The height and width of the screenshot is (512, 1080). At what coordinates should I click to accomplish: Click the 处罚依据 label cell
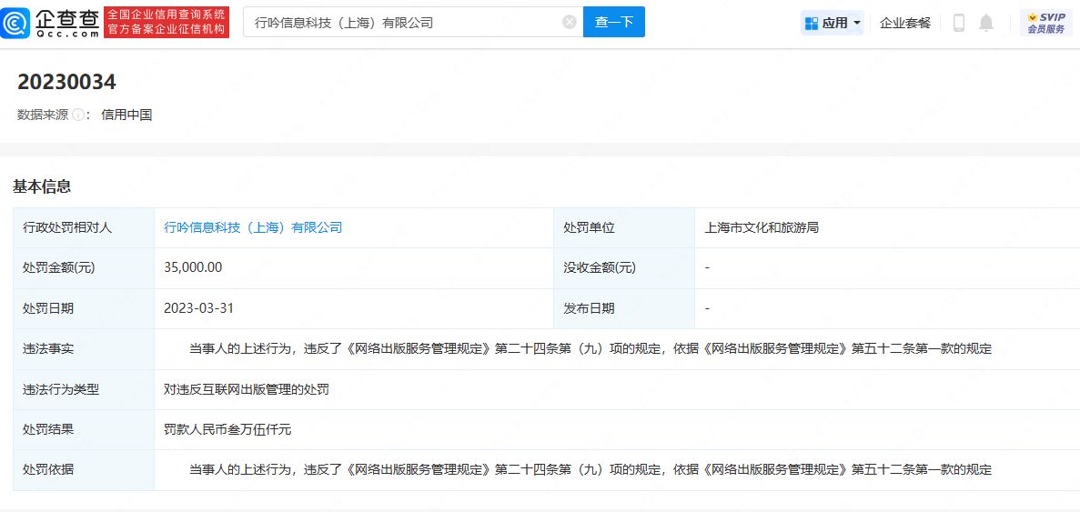(x=84, y=471)
